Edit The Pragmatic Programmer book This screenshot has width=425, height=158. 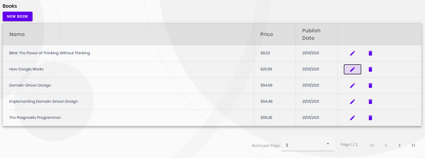tap(352, 118)
